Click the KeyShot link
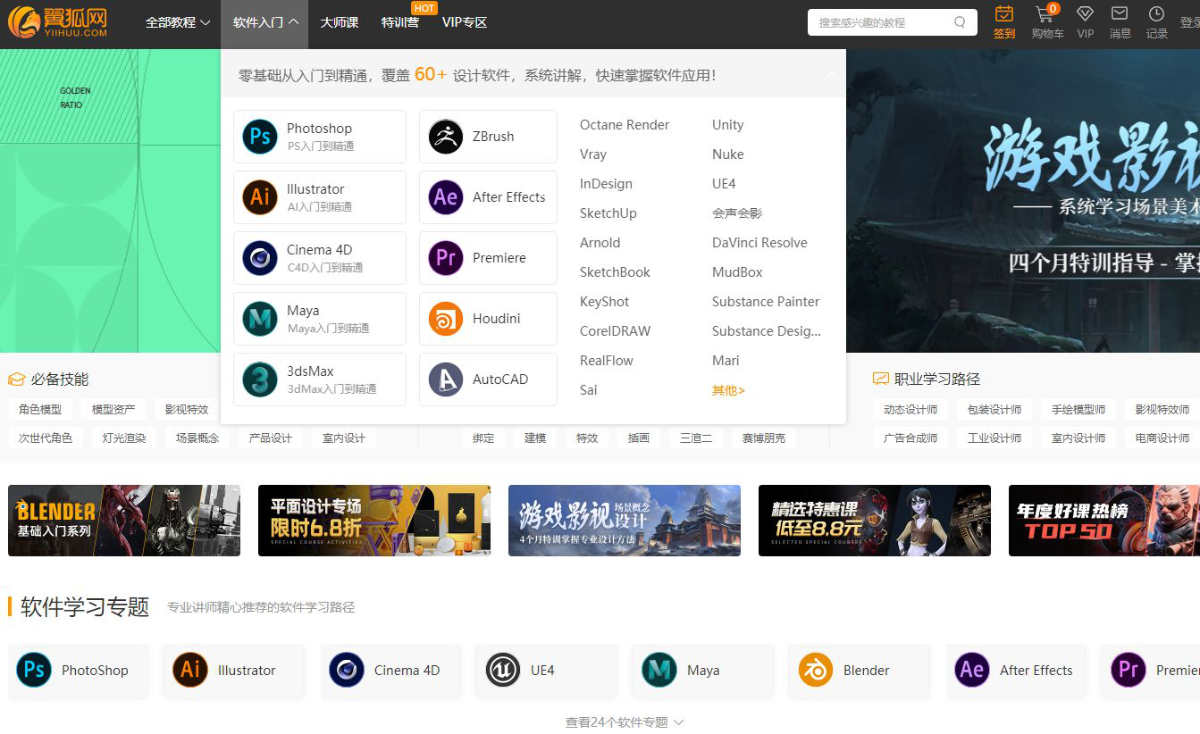This screenshot has width=1200, height=734. pos(604,302)
